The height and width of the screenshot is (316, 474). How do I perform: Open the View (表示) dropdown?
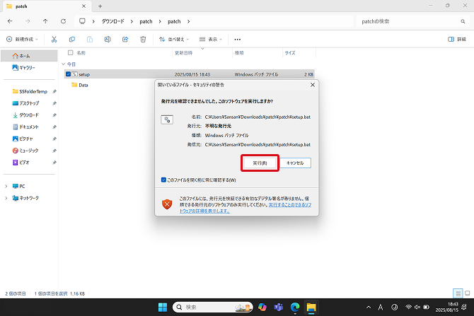tap(211, 40)
